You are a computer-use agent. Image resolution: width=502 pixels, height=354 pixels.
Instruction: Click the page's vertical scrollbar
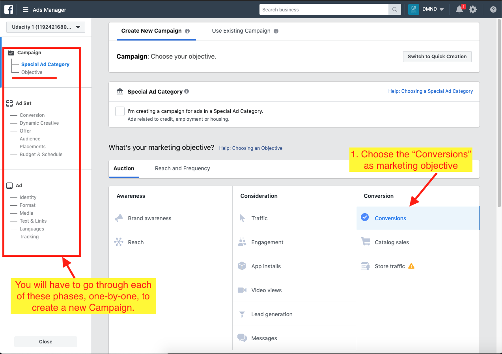499,118
